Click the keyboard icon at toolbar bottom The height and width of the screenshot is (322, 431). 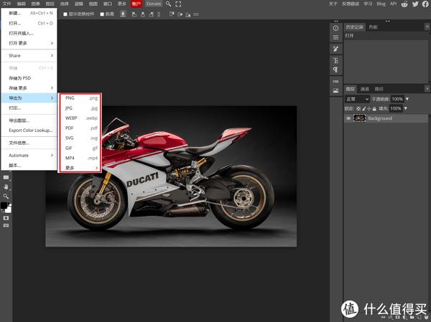(x=6, y=225)
